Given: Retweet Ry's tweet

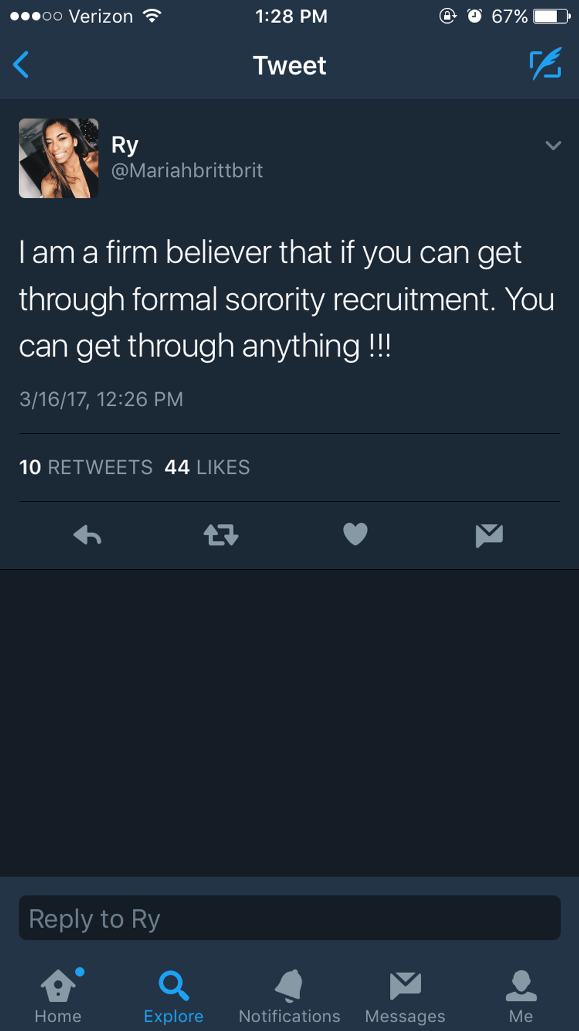Looking at the screenshot, I should pyautogui.click(x=221, y=535).
